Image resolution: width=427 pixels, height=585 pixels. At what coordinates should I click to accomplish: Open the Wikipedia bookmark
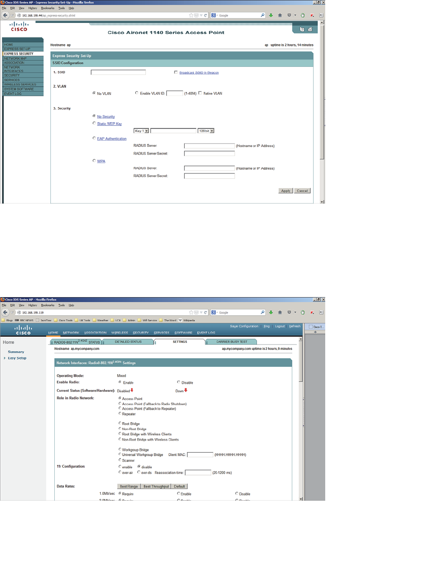pos(187,320)
